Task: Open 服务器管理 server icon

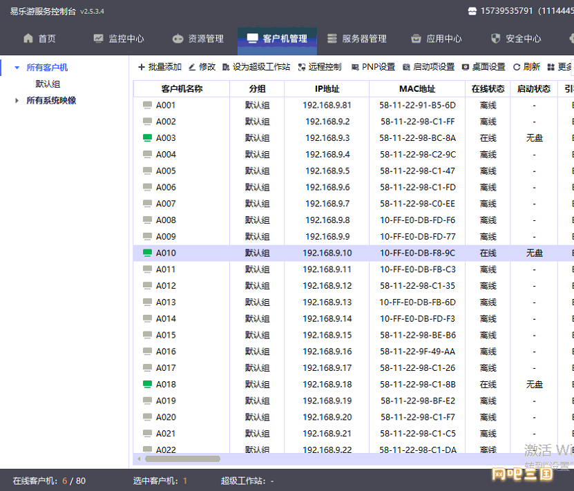Action: pos(332,39)
